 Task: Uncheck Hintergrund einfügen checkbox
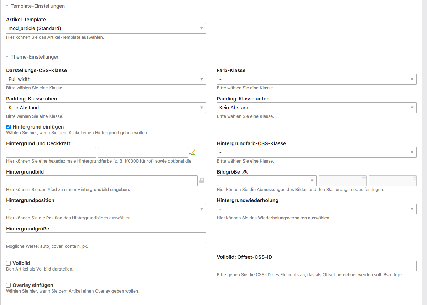point(9,127)
